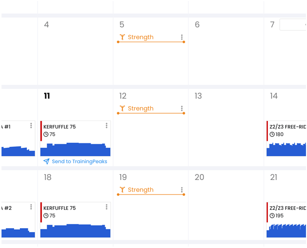Click the Kerfuffle 75 power graph on day 18

point(75,231)
